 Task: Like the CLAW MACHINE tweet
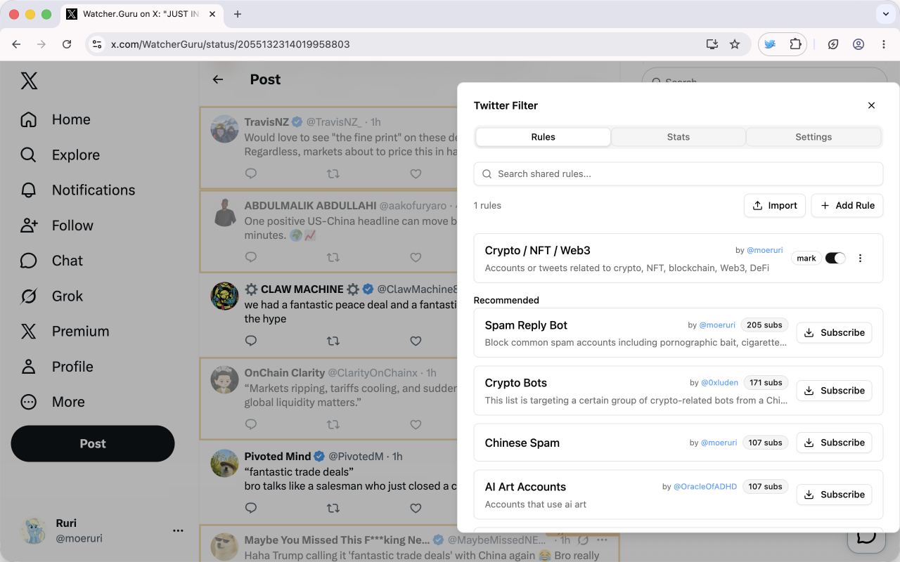coord(416,341)
